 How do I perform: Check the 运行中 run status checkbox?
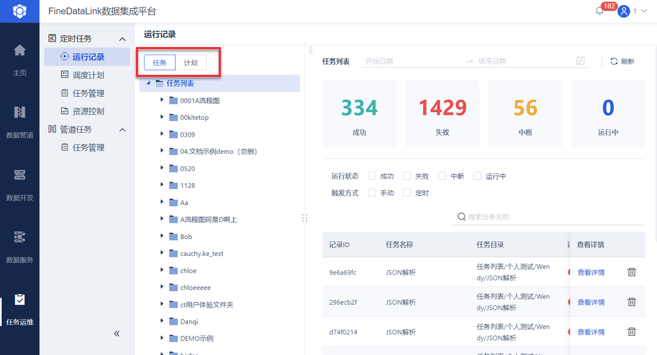click(x=477, y=176)
